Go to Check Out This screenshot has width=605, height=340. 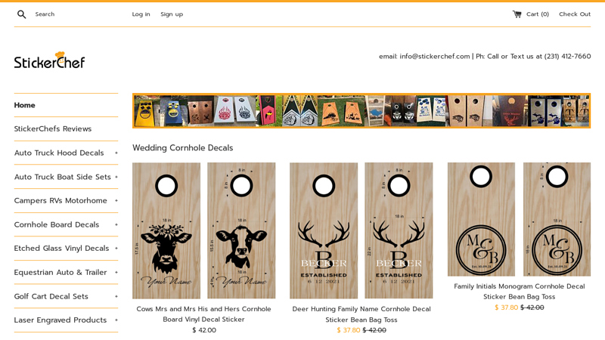(575, 14)
